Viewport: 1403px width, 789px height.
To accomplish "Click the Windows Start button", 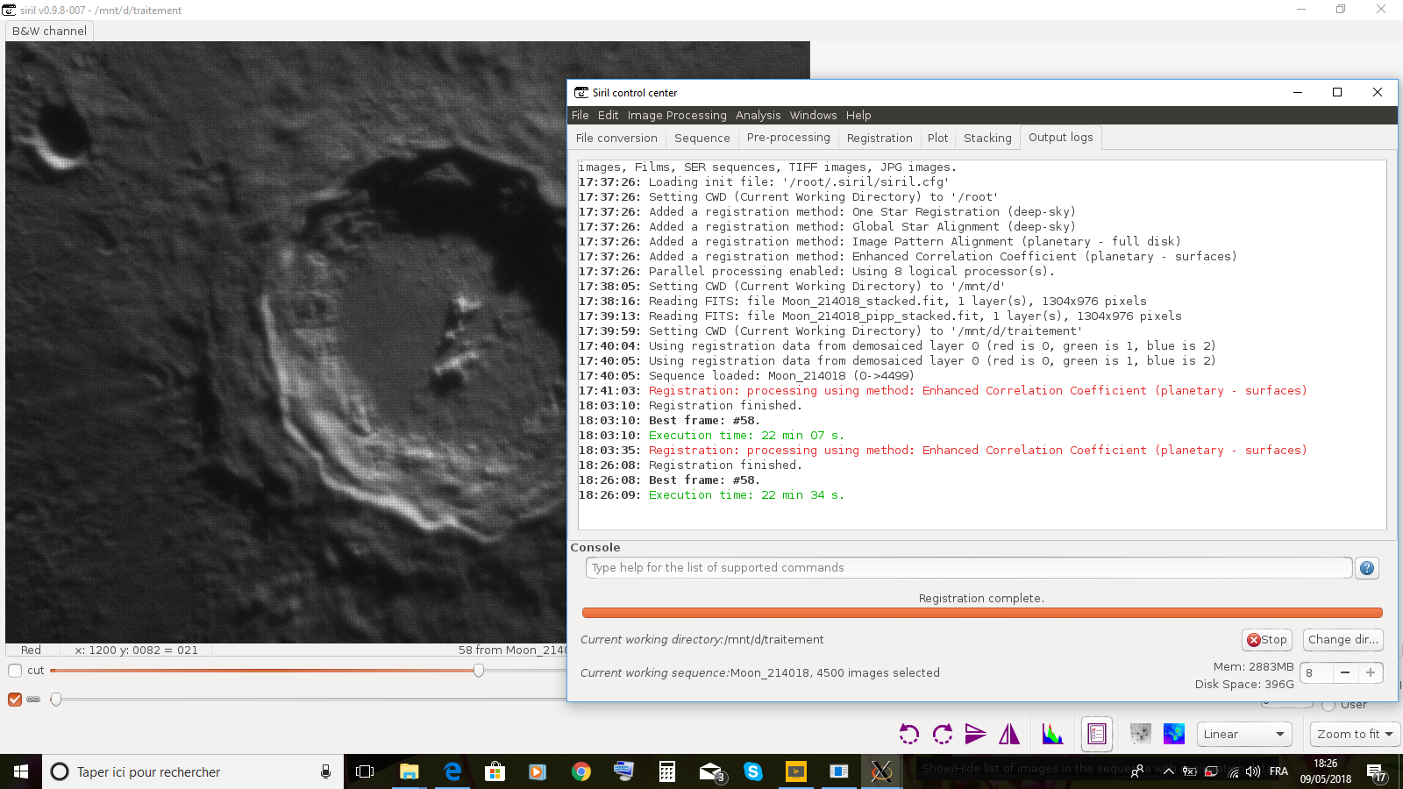I will point(21,771).
